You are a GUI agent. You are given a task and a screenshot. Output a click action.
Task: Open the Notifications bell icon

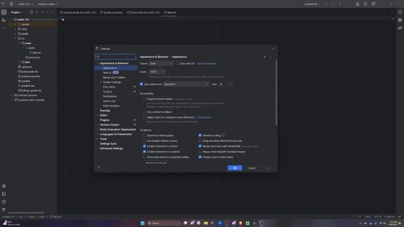(400, 12)
